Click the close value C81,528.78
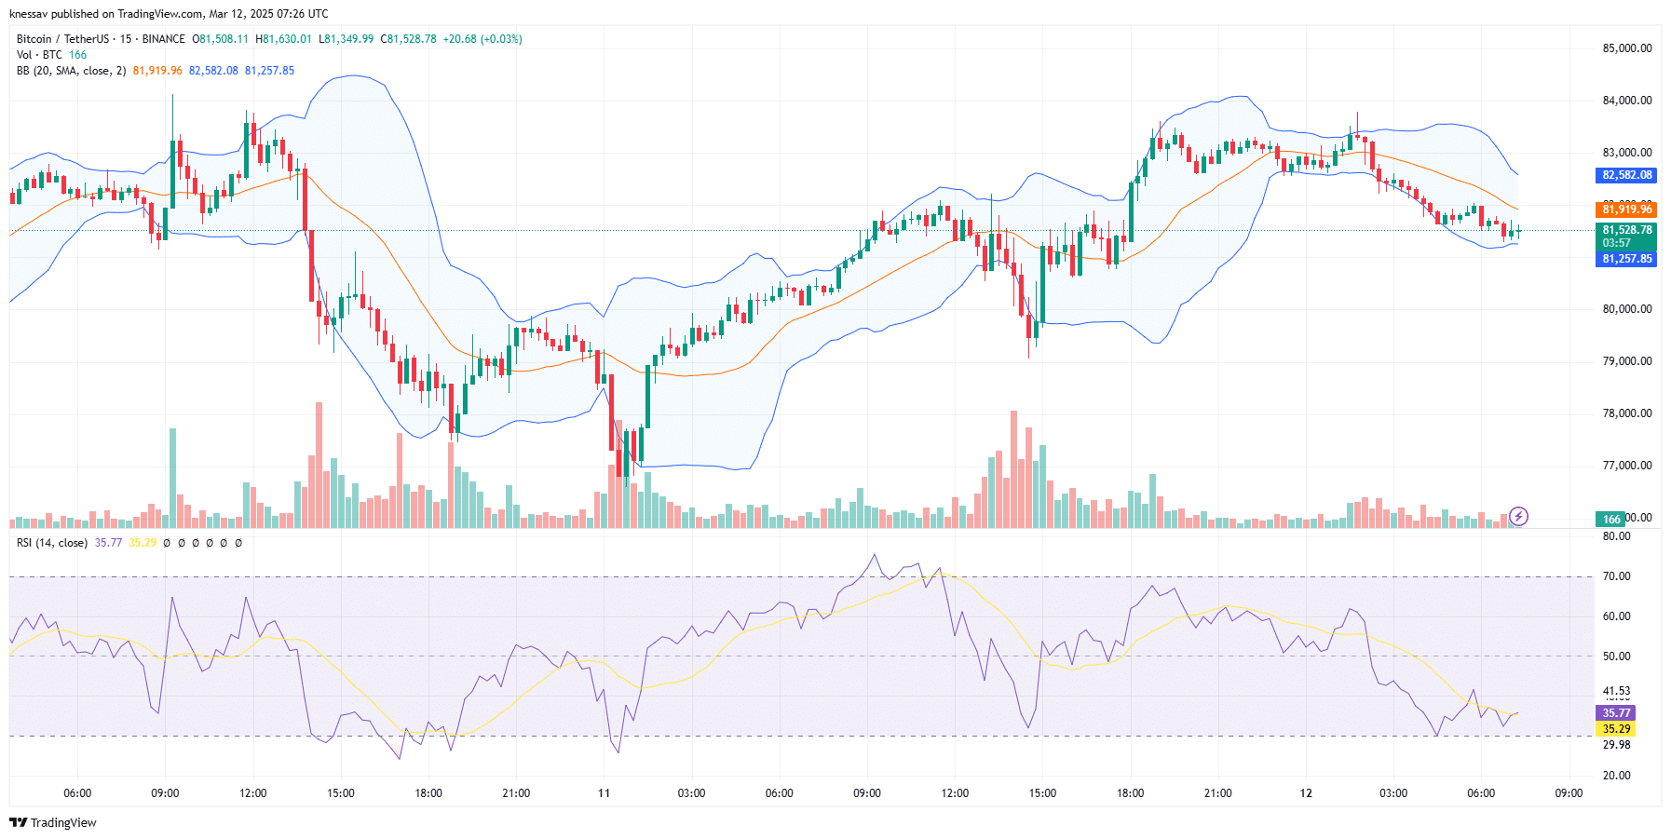1671x839 pixels. tap(408, 39)
